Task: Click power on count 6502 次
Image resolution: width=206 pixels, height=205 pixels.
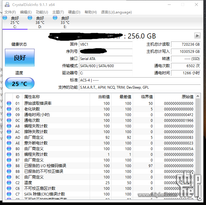Action: [186, 66]
